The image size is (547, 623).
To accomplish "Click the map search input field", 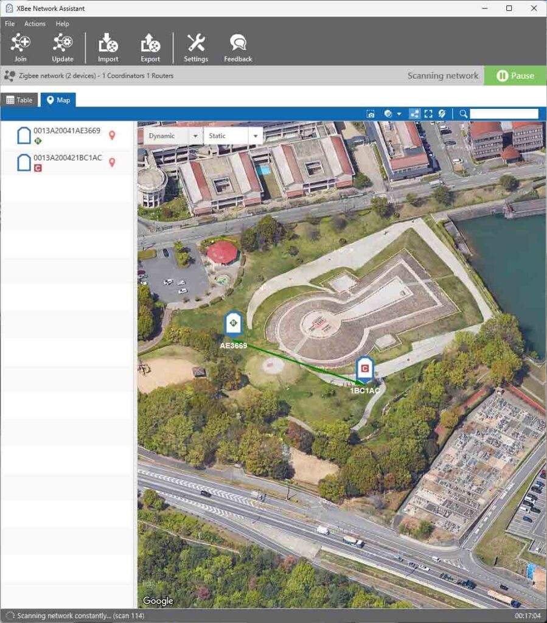I will pyautogui.click(x=504, y=114).
